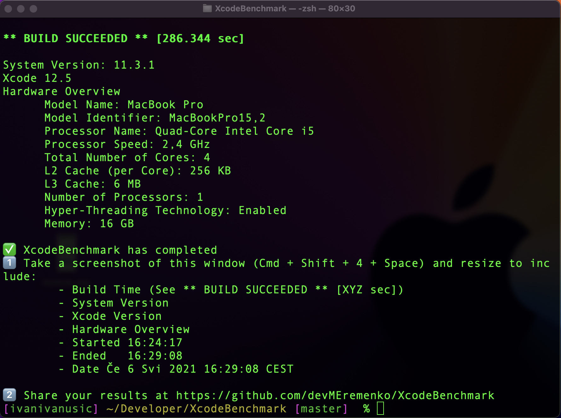Click Hyper-Threading Technology: Enabled text

click(x=165, y=210)
